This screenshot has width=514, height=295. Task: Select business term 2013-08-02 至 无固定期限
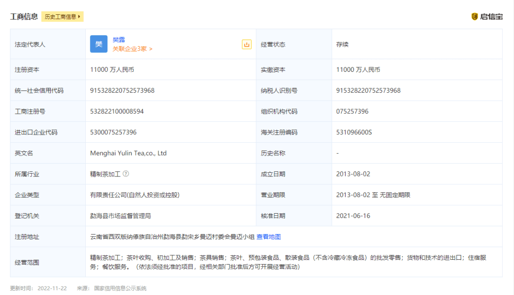(x=373, y=195)
